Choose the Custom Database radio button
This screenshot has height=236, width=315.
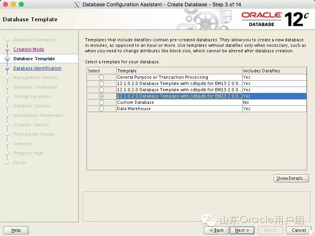pos(101,102)
